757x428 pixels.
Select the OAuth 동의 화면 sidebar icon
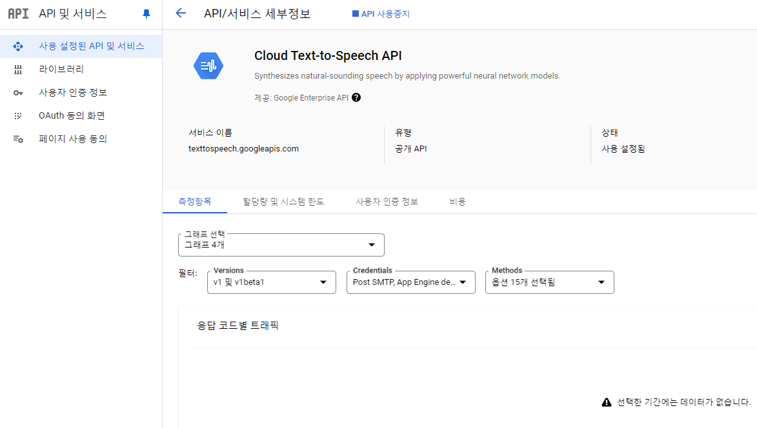click(18, 115)
